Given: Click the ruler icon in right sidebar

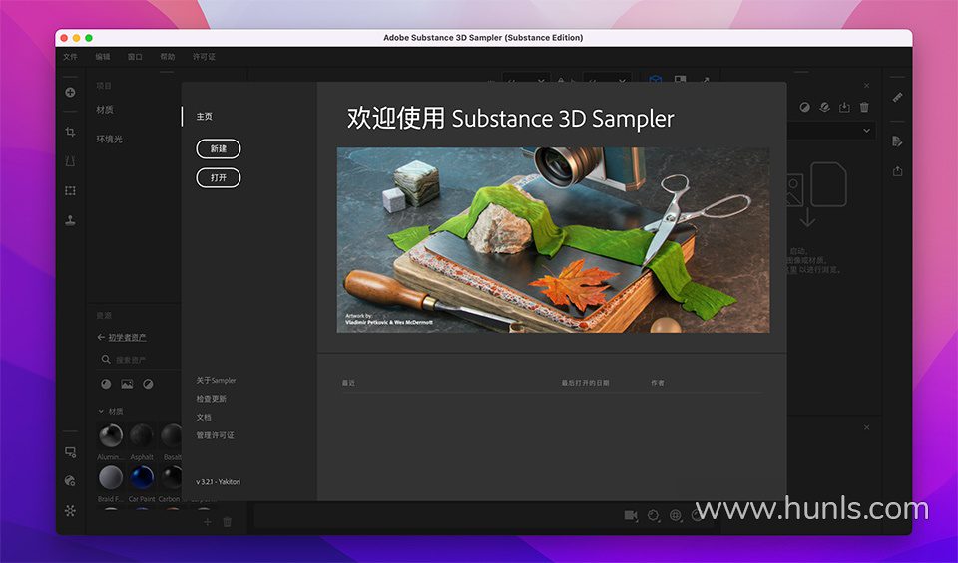Looking at the screenshot, I should (x=897, y=97).
